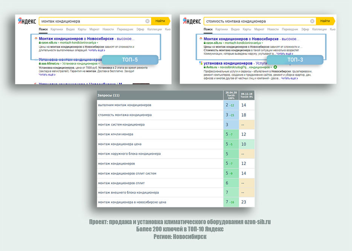Select the 'монтаж кондиционеров сплит систем' query row
Image resolution: width=352 pixels, height=251 pixels.
point(176,173)
